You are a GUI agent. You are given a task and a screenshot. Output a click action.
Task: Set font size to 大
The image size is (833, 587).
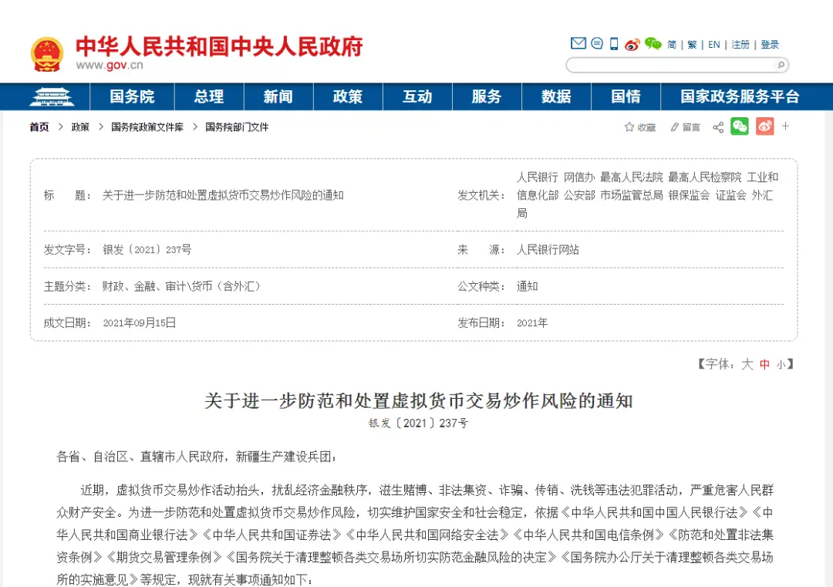tap(747, 364)
